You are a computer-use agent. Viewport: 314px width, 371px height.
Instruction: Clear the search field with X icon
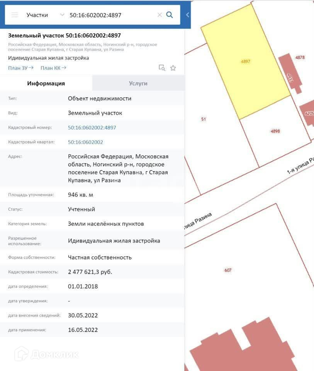point(160,15)
